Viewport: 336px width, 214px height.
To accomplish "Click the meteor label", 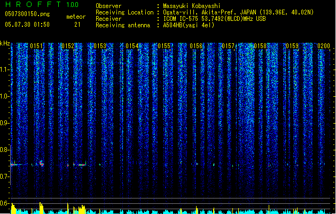I will 76,17.
